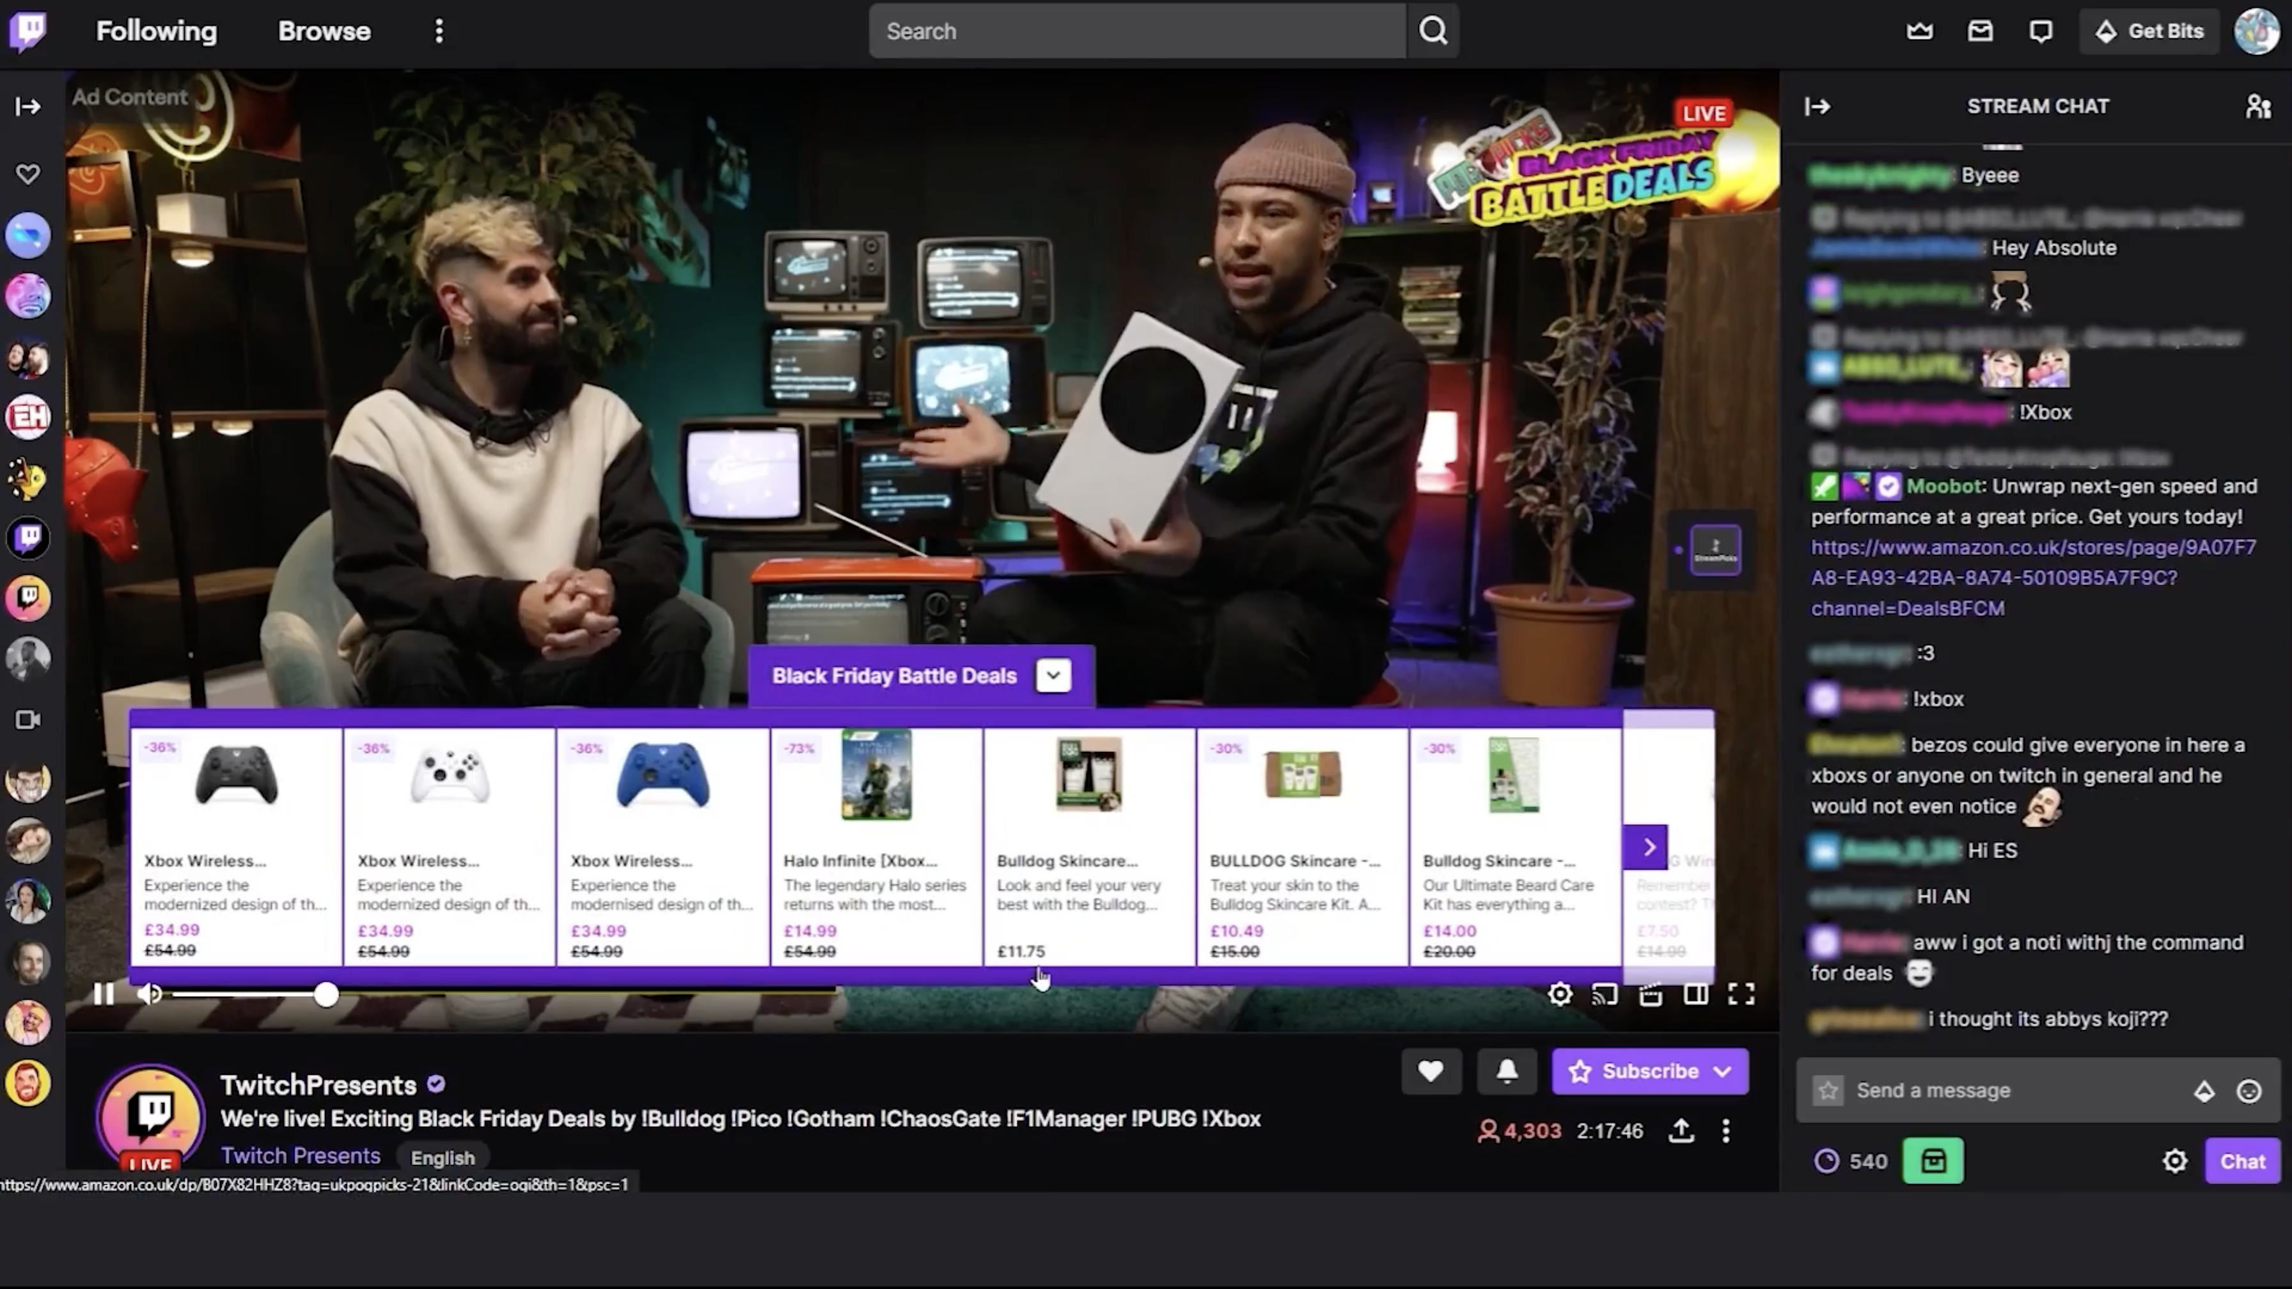Open the blue Xbox Wireless controller deal card
Screen dimensions: 2292x1289
tap(663, 847)
